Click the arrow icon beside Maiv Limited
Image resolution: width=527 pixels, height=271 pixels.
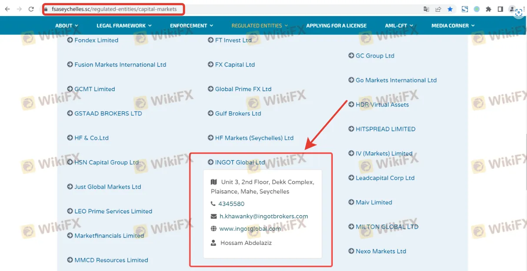351,202
